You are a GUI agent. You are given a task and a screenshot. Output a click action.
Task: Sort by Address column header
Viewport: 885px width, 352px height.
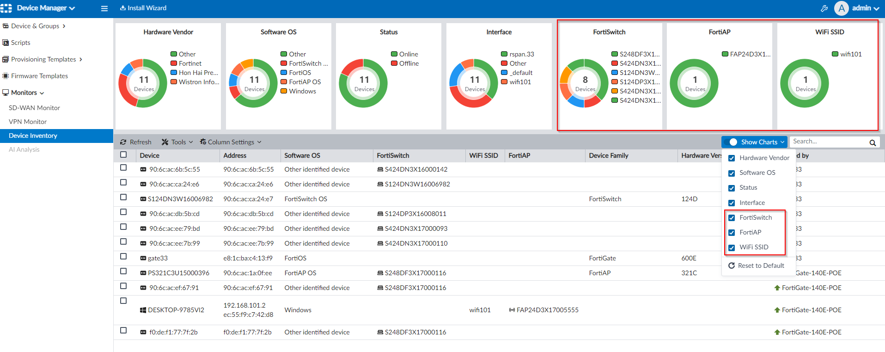click(x=235, y=155)
